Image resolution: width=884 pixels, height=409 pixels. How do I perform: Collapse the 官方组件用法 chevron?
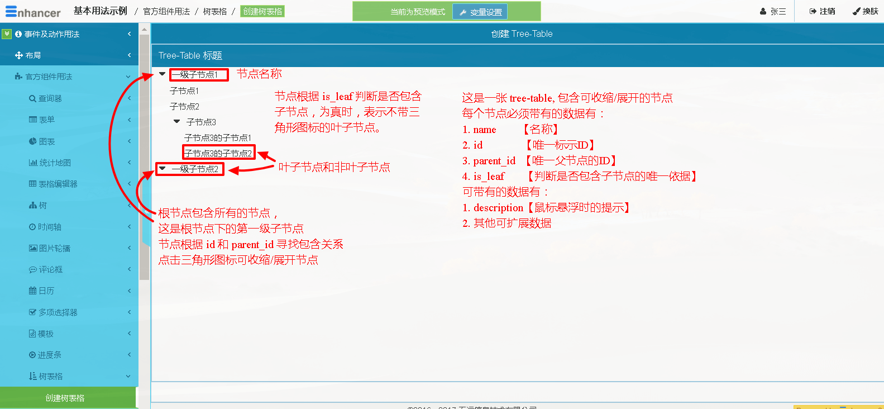pyautogui.click(x=128, y=77)
